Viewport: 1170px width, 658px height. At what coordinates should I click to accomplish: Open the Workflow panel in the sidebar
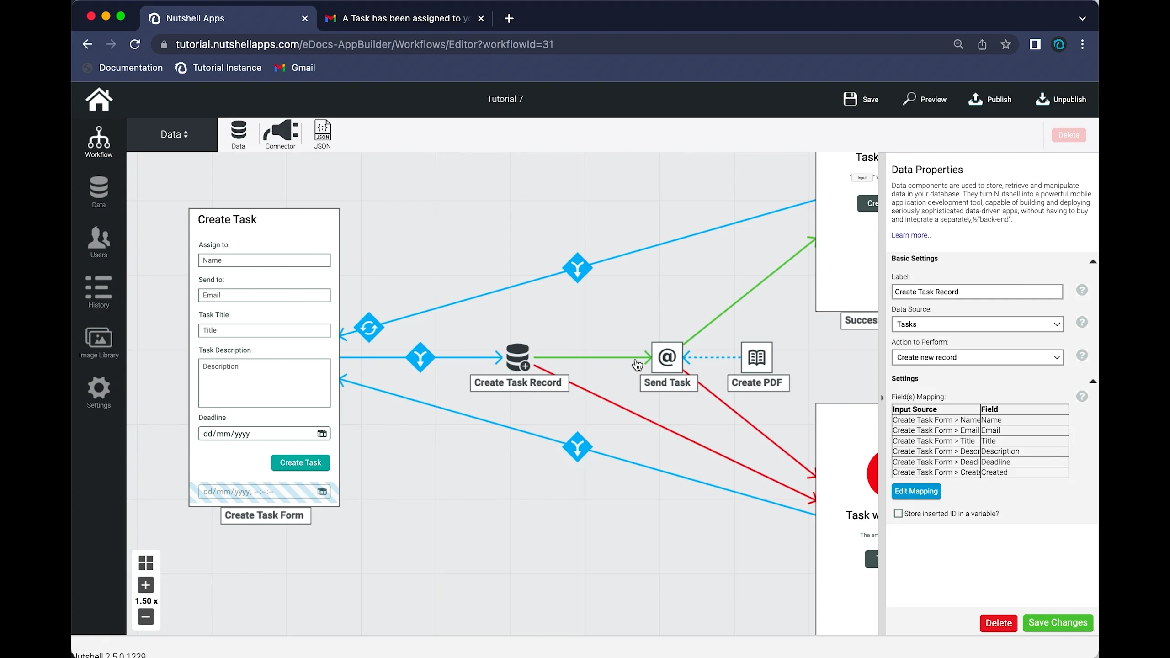coord(99,141)
